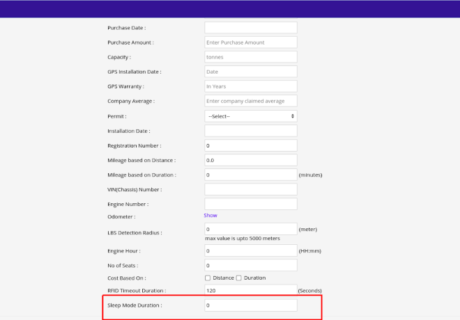Click Mileage based on Duration field

[x=251, y=175]
